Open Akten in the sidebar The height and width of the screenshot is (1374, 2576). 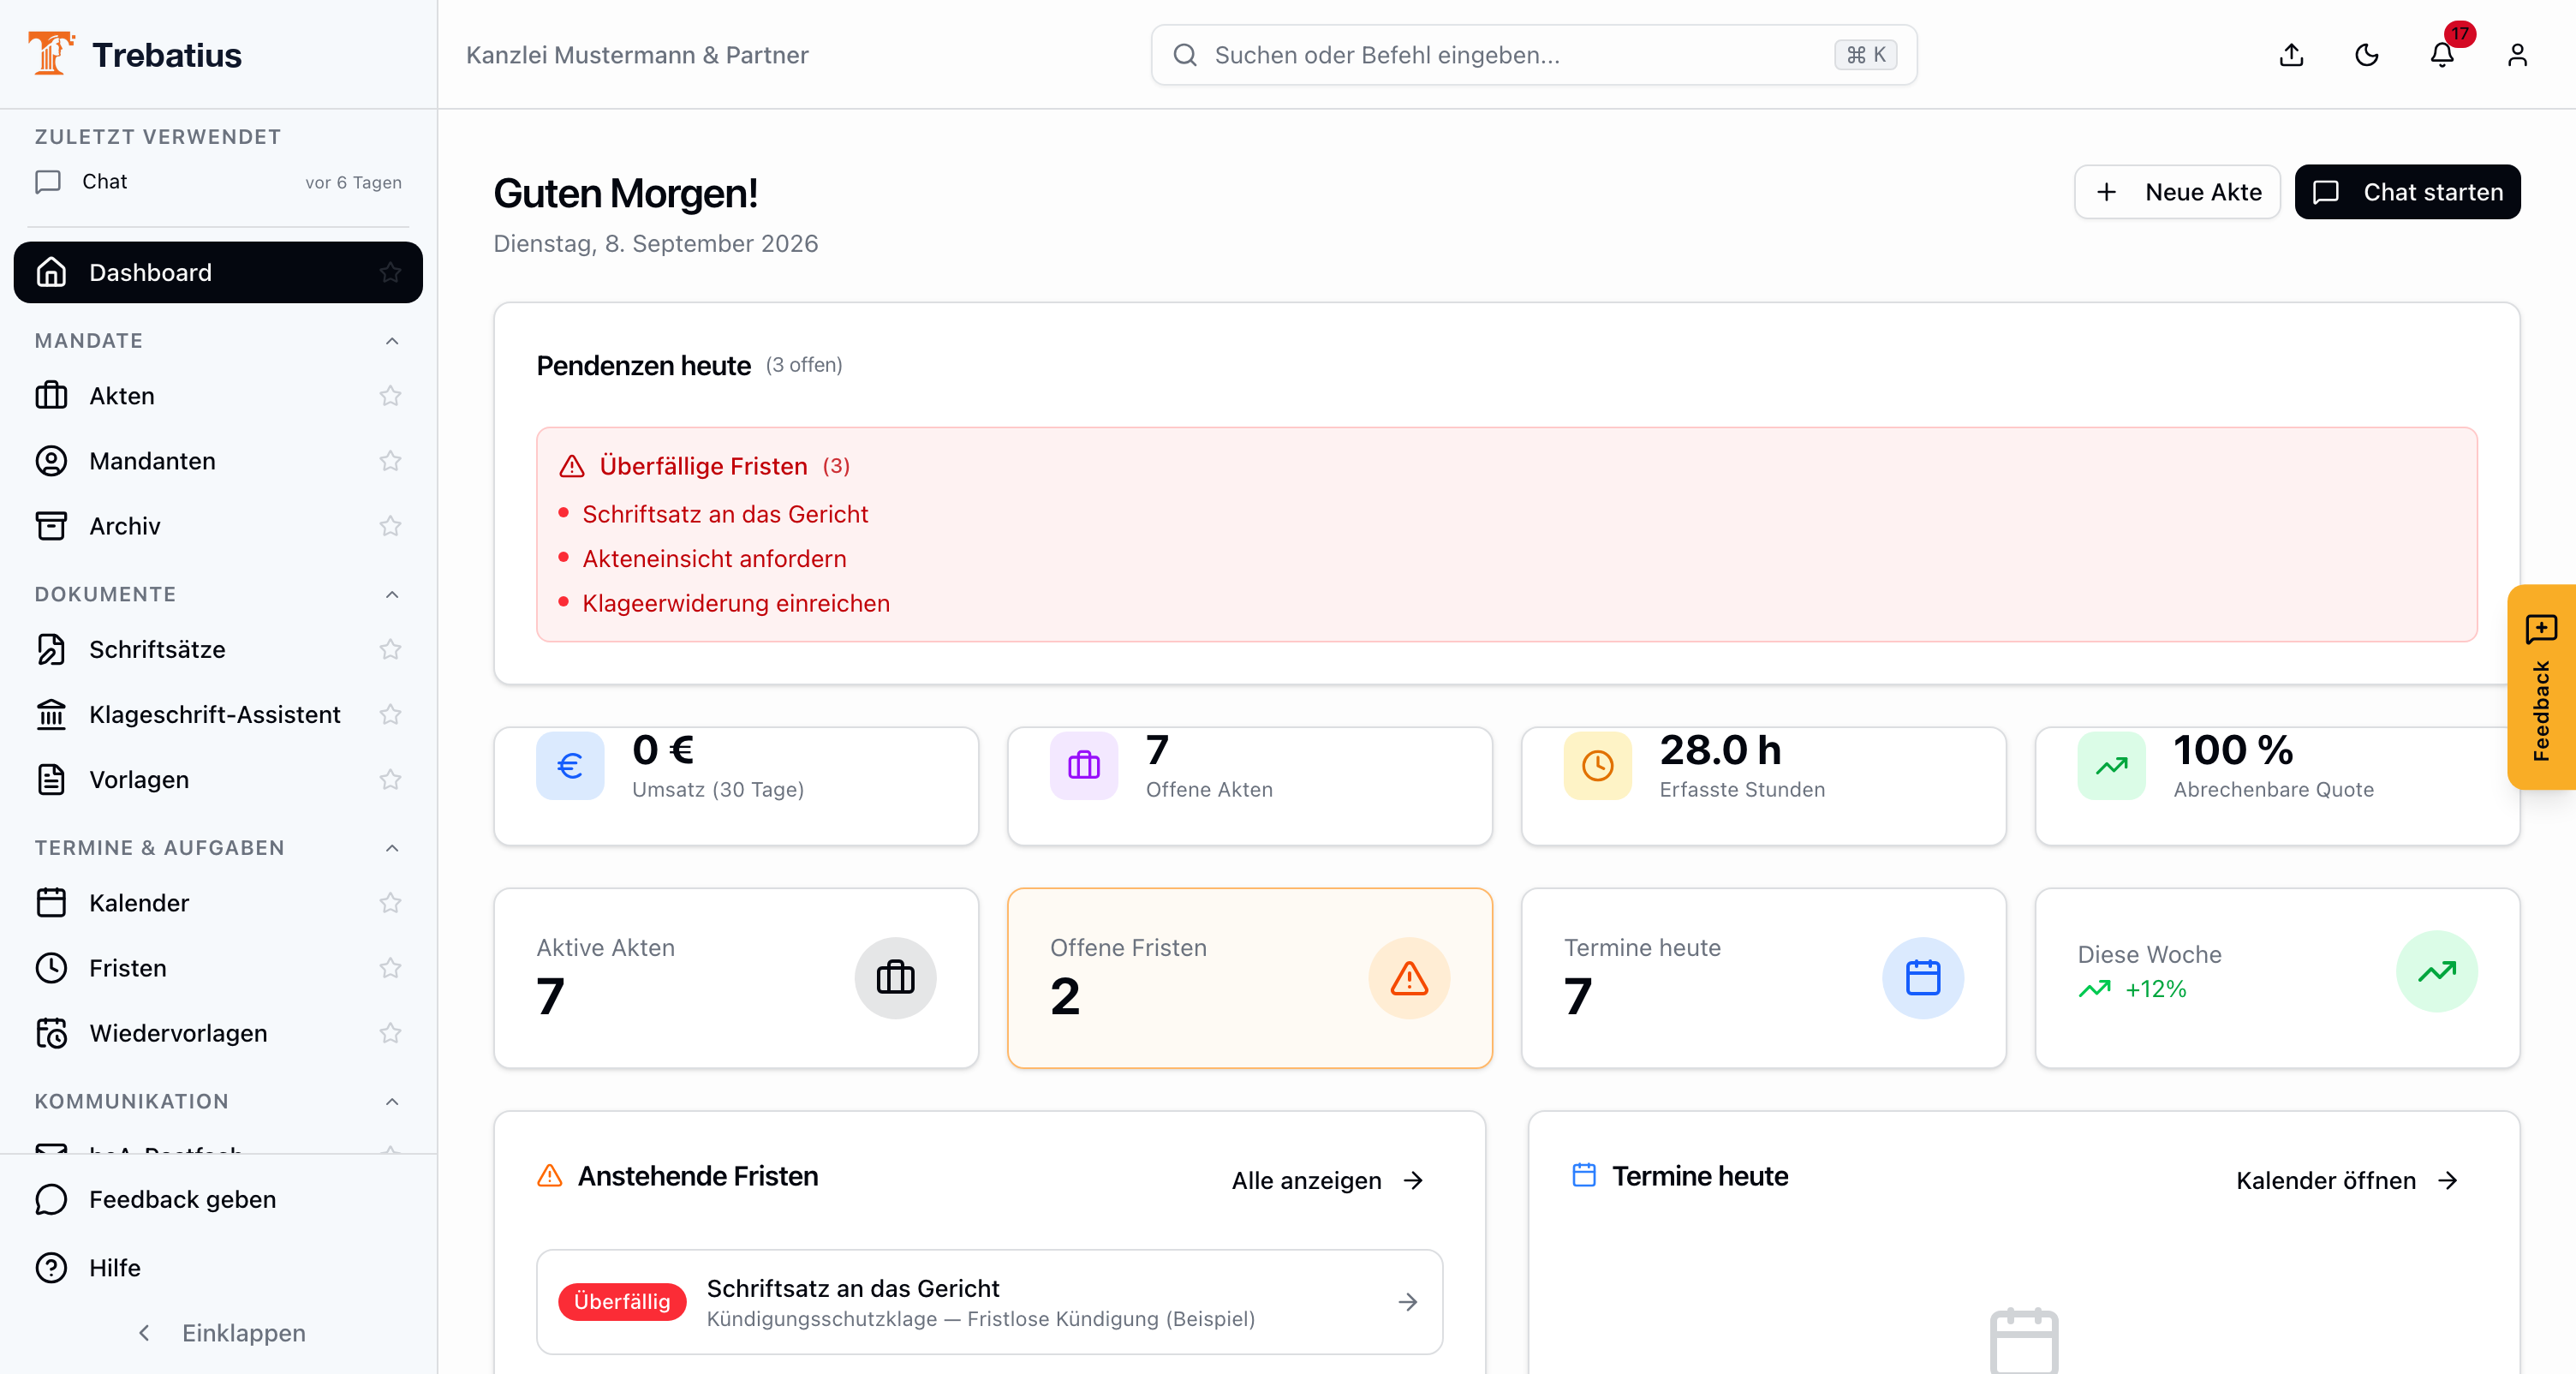point(218,396)
